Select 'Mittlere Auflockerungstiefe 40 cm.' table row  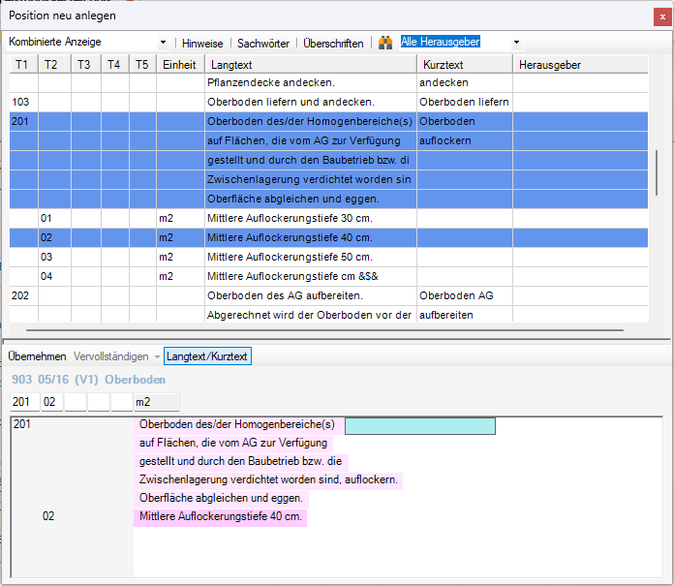coord(328,237)
